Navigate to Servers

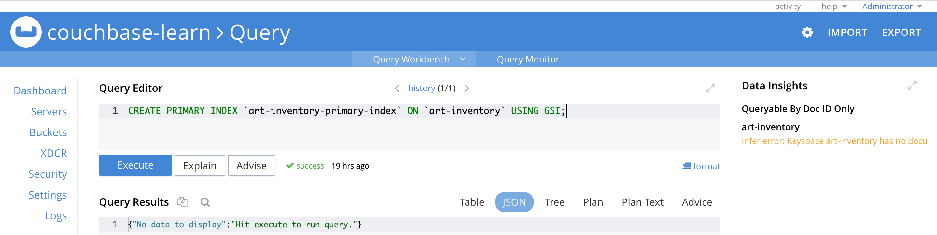coord(49,112)
